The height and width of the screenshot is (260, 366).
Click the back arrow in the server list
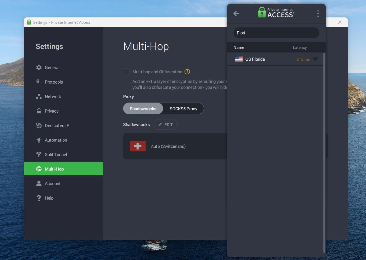point(236,13)
